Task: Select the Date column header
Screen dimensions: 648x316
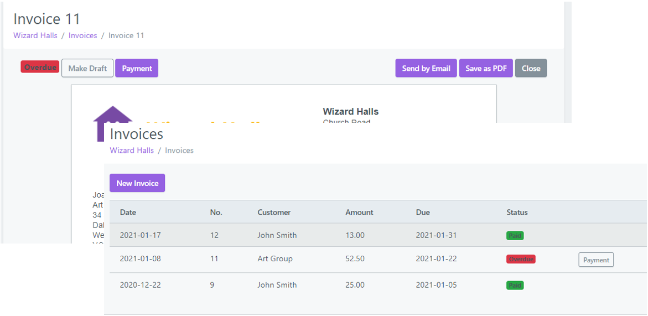Action: [128, 213]
